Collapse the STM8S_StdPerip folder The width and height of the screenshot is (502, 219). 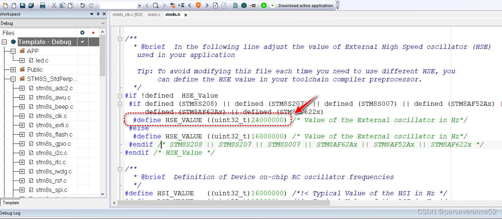pos(13,79)
